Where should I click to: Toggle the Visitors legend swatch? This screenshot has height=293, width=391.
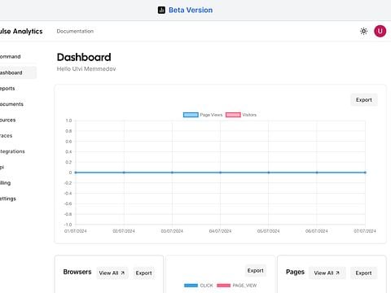tap(233, 115)
